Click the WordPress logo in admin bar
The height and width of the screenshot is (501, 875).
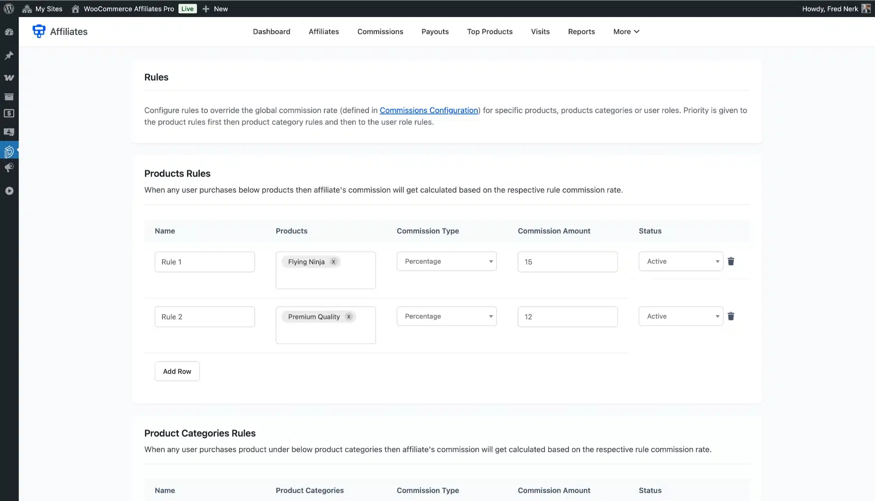coord(9,9)
